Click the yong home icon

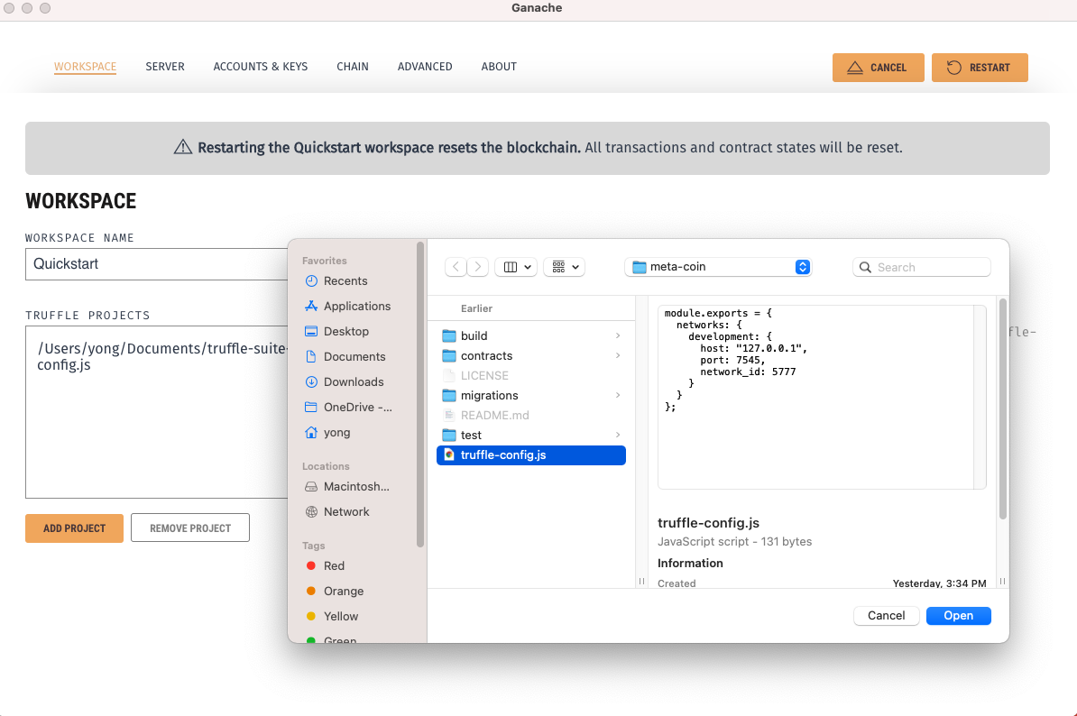point(311,433)
